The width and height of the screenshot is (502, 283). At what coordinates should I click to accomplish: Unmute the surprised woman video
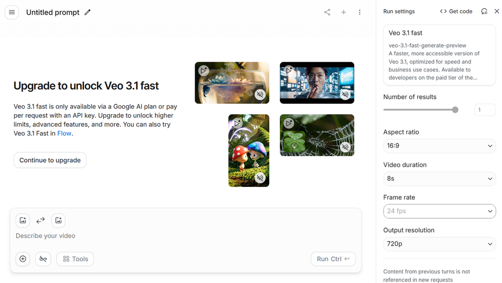click(345, 94)
